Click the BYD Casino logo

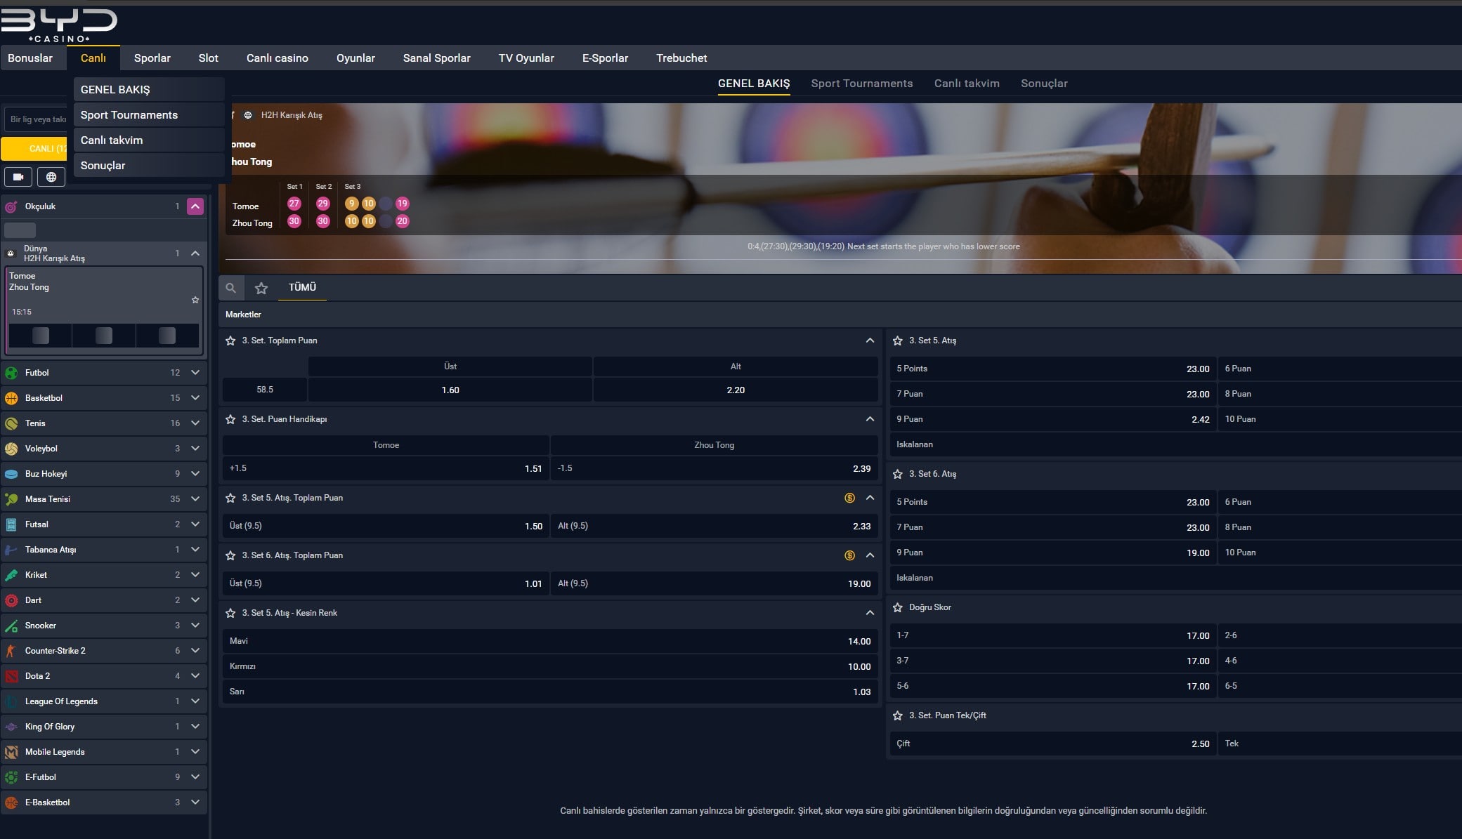[x=59, y=25]
